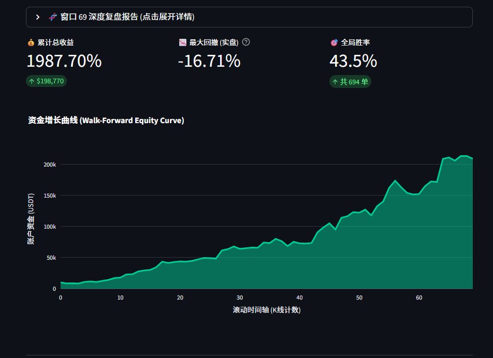Select the 1987.70% total return value
This screenshot has width=493, height=358.
tap(64, 61)
